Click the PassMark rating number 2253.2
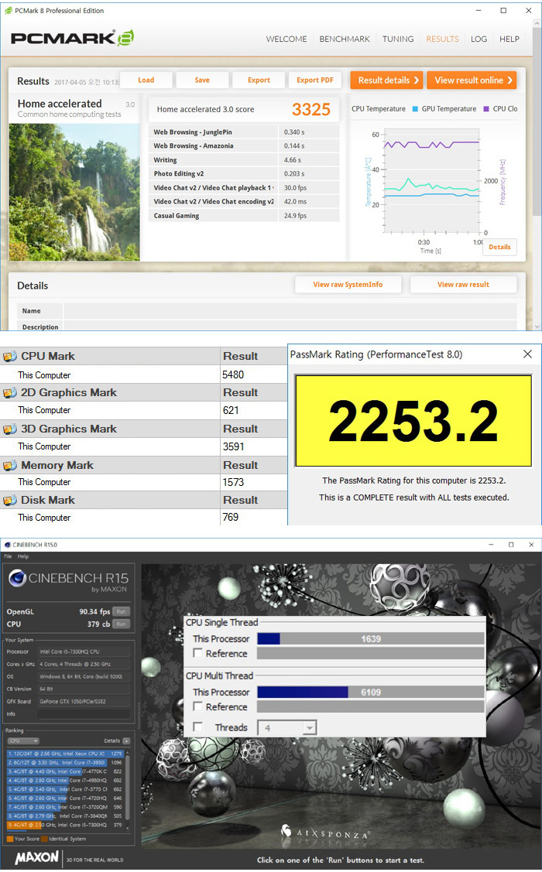 click(x=413, y=421)
